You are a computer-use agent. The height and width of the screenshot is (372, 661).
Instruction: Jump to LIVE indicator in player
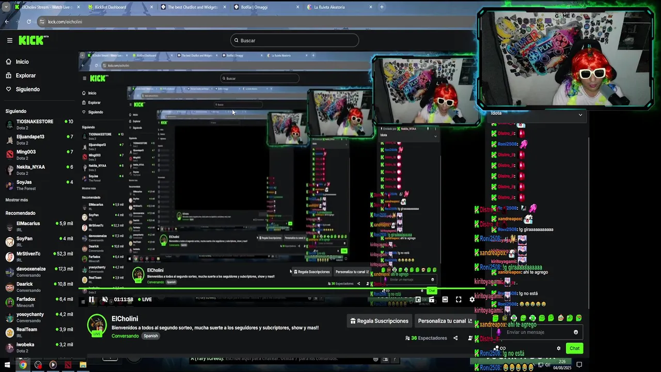click(x=144, y=299)
